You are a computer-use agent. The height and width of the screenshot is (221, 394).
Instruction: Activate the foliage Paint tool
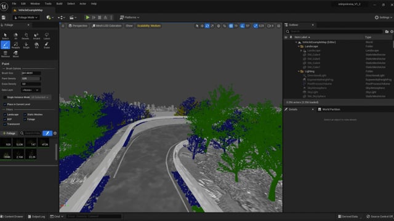pyautogui.click(x=5, y=45)
